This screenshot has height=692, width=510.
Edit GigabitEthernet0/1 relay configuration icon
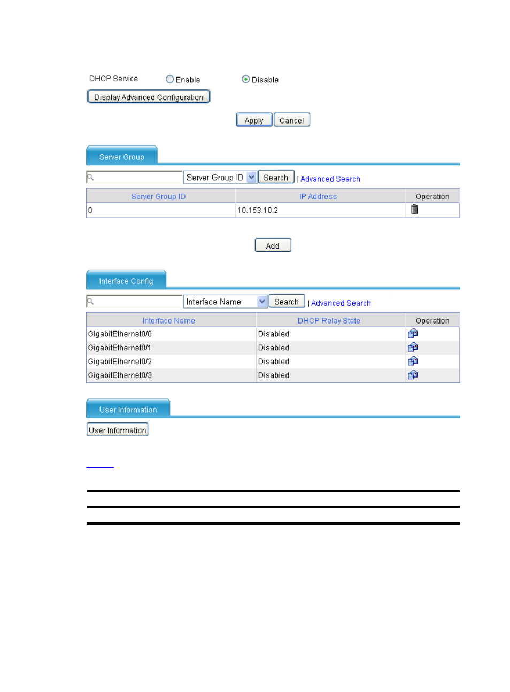413,348
